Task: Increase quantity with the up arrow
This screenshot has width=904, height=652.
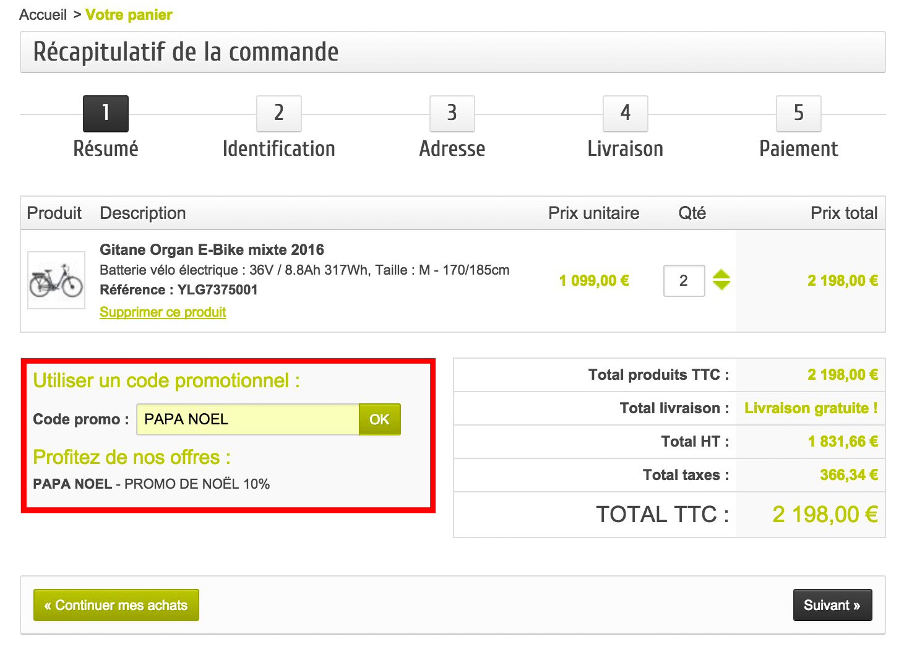Action: click(721, 275)
